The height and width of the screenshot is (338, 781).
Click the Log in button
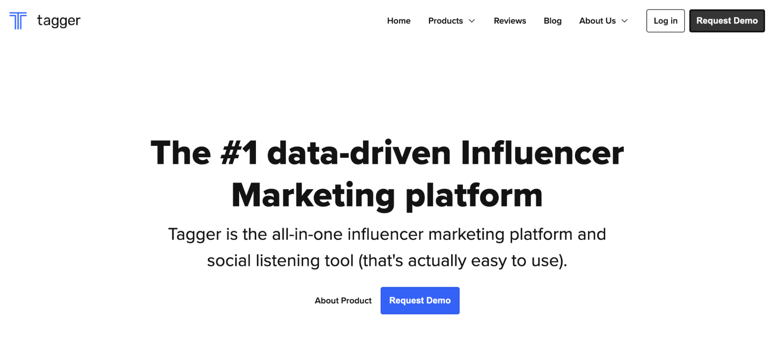click(x=665, y=21)
